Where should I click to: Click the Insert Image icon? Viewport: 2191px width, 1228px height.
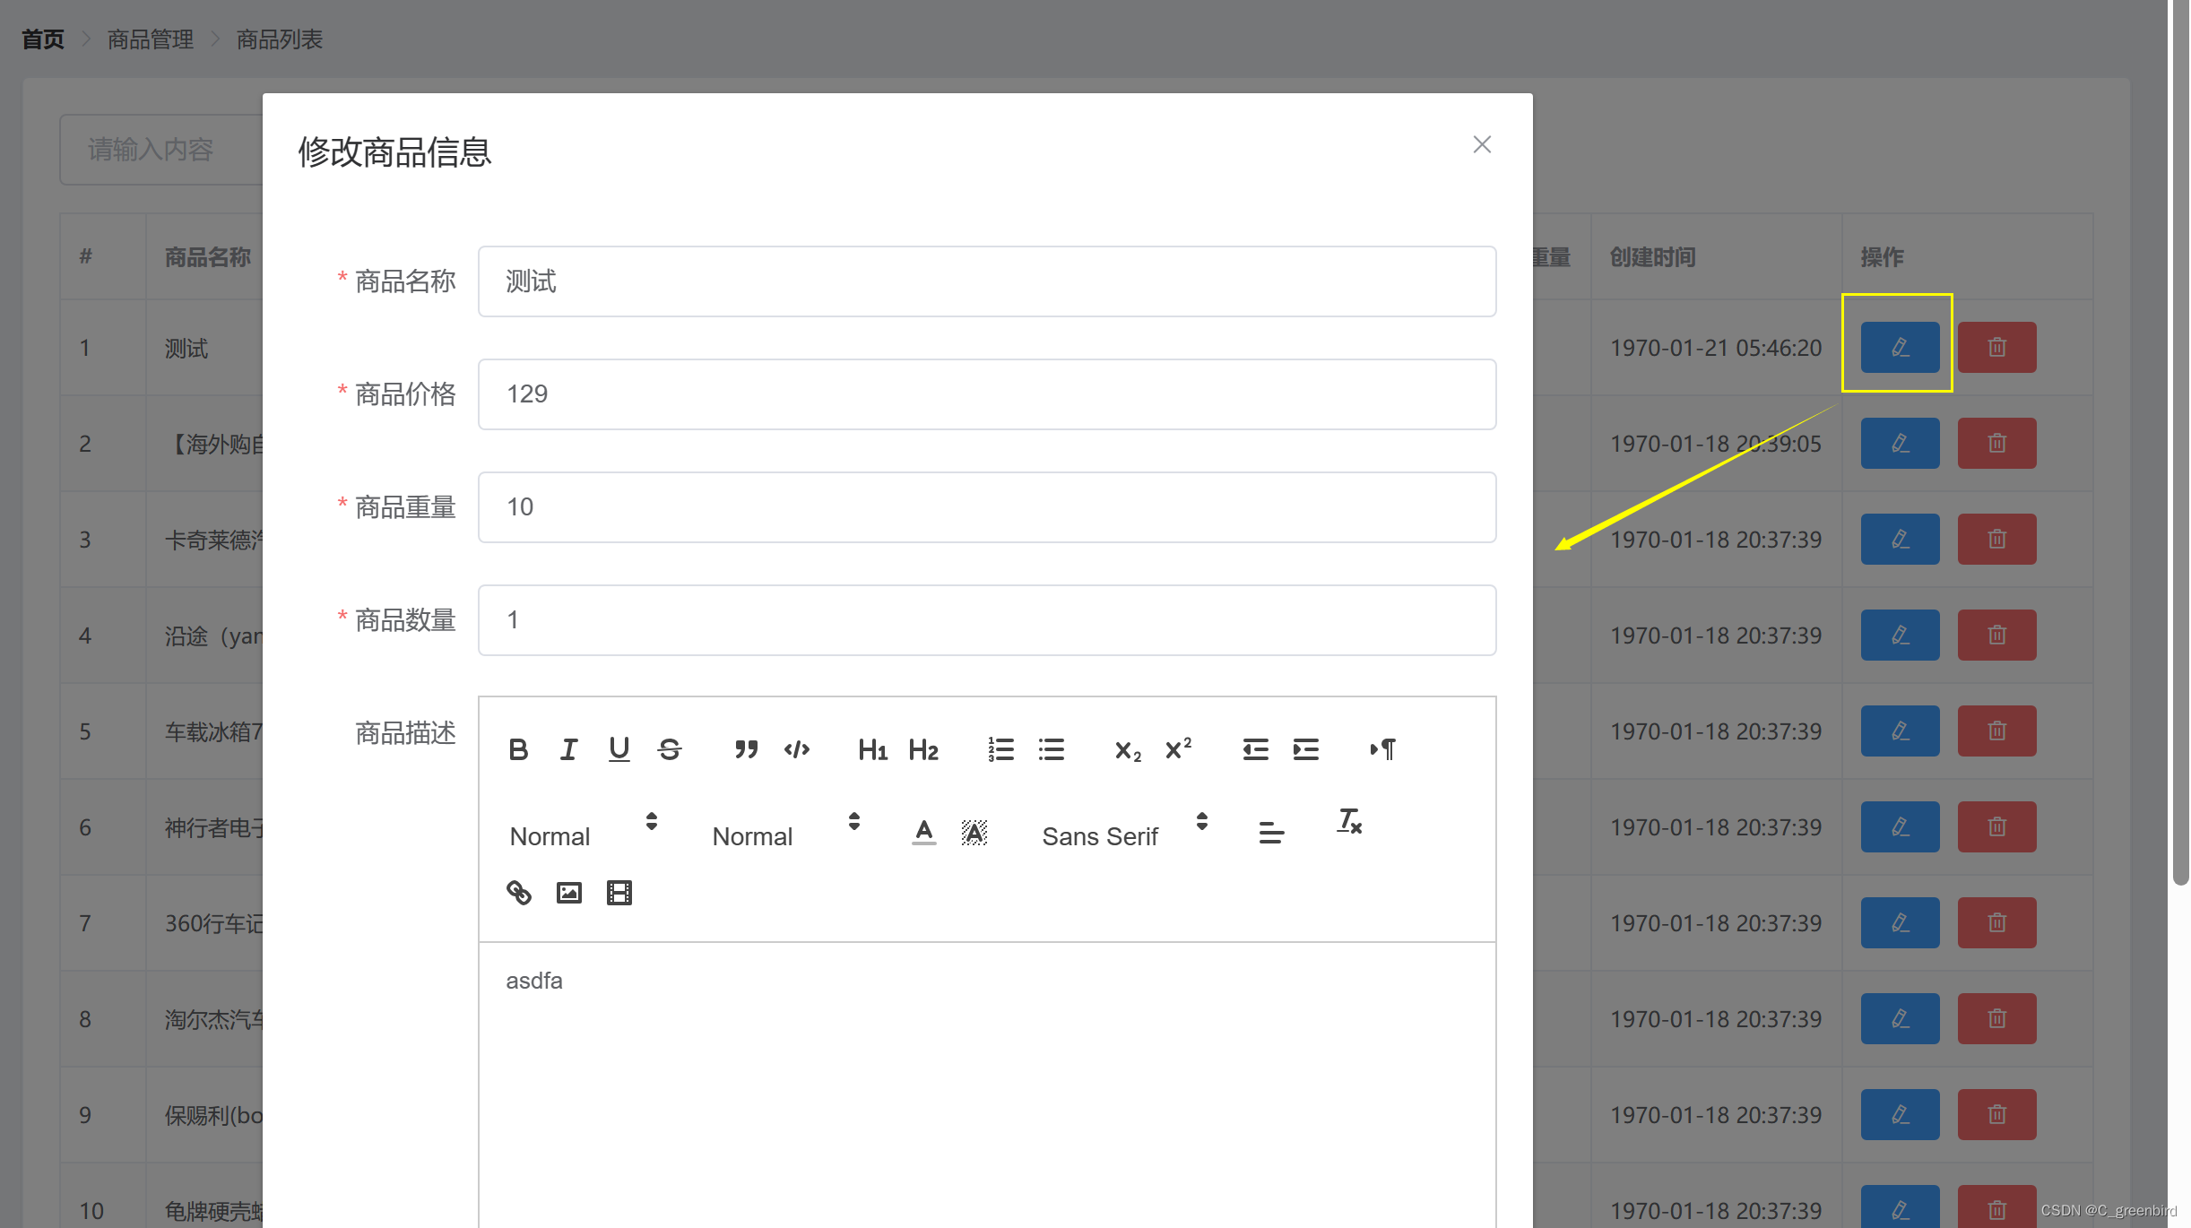[x=568, y=893]
